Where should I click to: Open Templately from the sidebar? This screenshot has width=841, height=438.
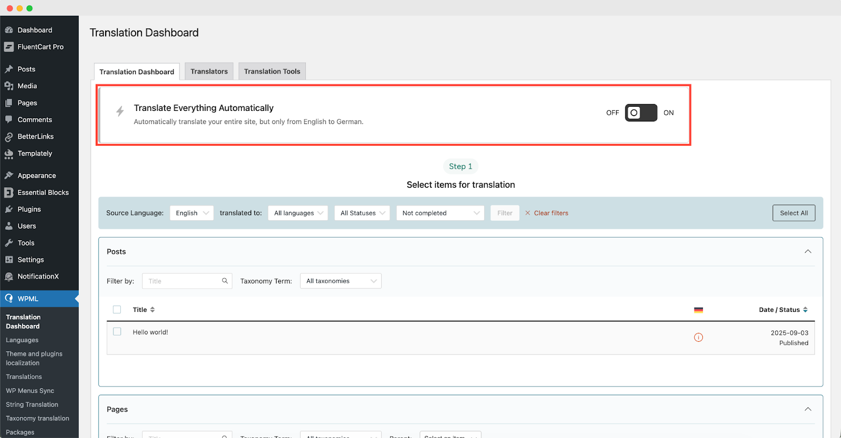(x=35, y=154)
